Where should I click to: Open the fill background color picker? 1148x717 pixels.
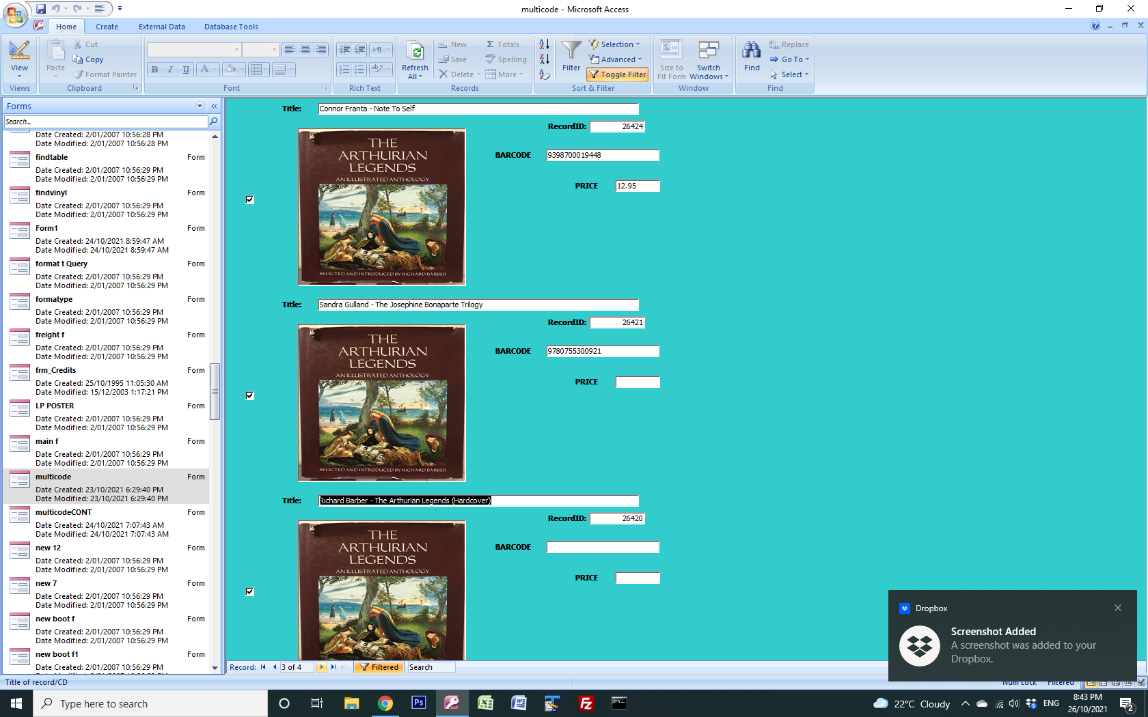[234, 70]
